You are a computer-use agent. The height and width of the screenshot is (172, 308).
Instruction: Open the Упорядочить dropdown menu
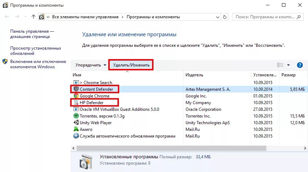(x=91, y=65)
